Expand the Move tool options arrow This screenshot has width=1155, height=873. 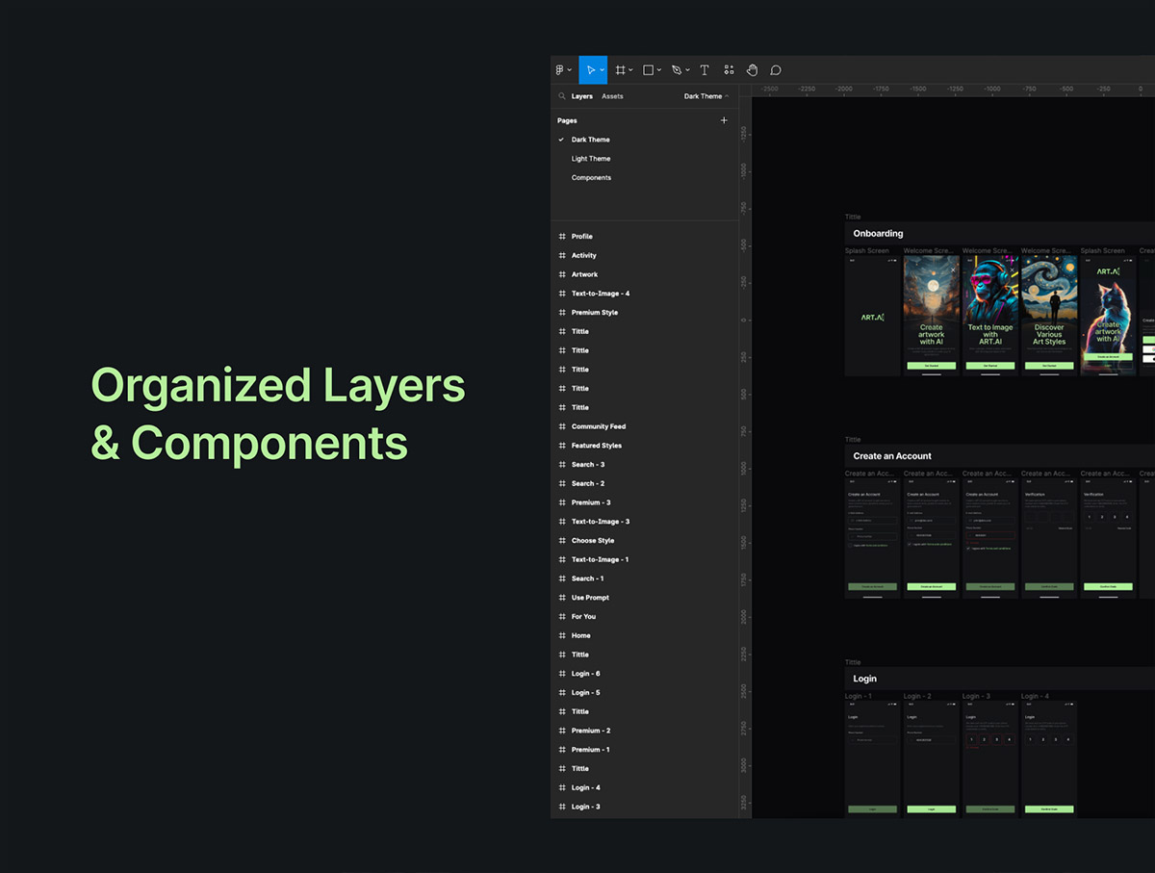(603, 70)
